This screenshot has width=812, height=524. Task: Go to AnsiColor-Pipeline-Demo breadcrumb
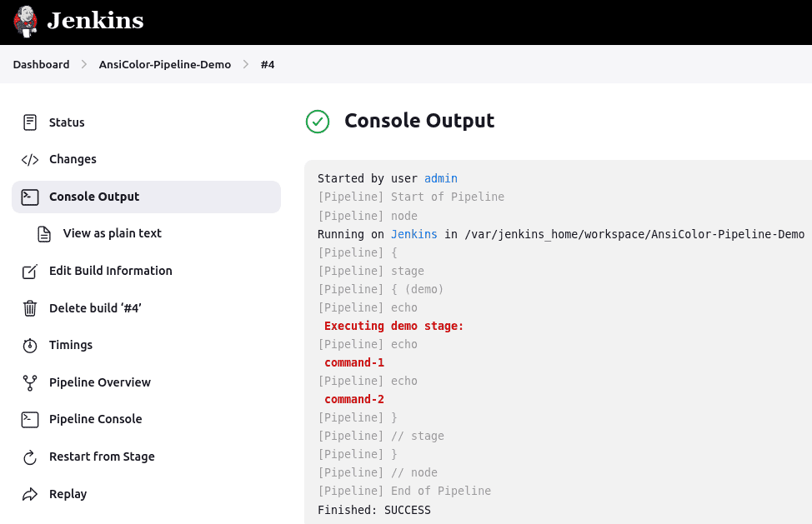165,65
